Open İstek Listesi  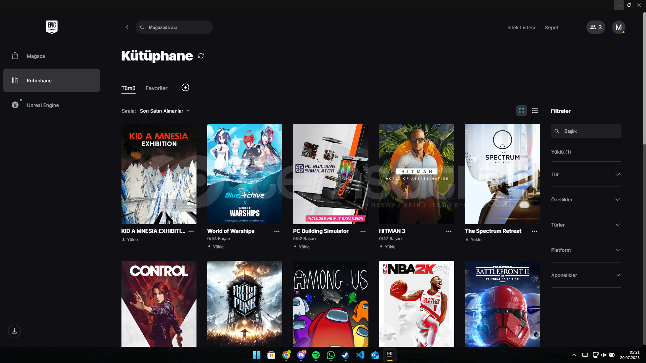tap(521, 28)
